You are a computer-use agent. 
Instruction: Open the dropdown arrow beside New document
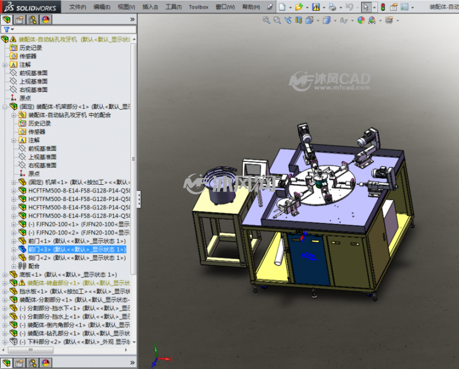[x=291, y=7]
